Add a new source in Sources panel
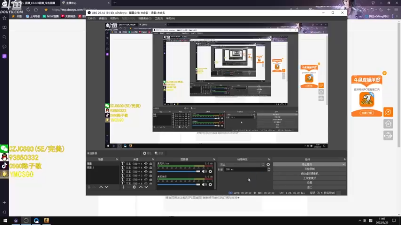This screenshot has height=225, width=401. tap(123, 187)
